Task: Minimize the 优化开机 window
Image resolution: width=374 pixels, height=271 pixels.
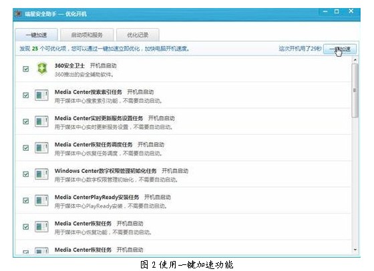Action: 325,11
